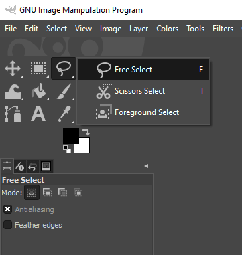Select the Paintbrush tool
This screenshot has width=242, height=255.
pos(64,92)
